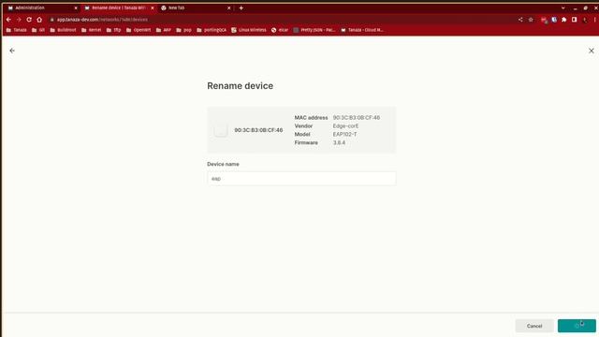Open the tab search dropdown arrow
This screenshot has height=337, width=599.
563,7
